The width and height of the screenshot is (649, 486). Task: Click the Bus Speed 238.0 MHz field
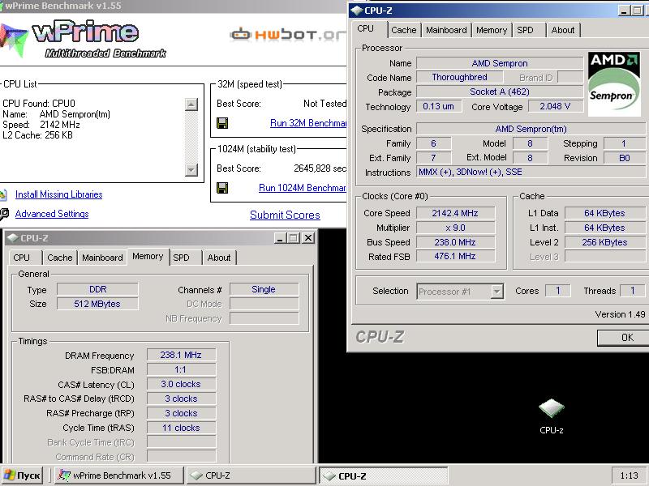455,242
